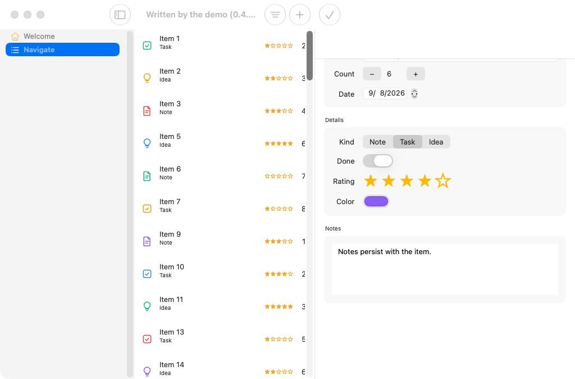Click the Welcome house icon
The image size is (575, 379).
(x=15, y=37)
